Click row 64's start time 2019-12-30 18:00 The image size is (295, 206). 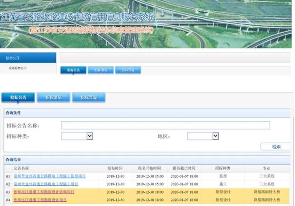[150, 200]
